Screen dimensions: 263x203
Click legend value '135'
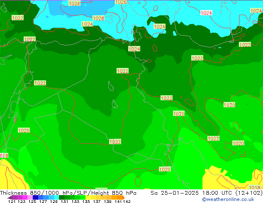click(86, 201)
